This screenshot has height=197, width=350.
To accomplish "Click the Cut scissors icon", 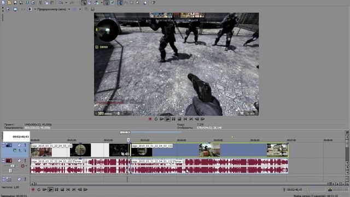I will (40, 3).
